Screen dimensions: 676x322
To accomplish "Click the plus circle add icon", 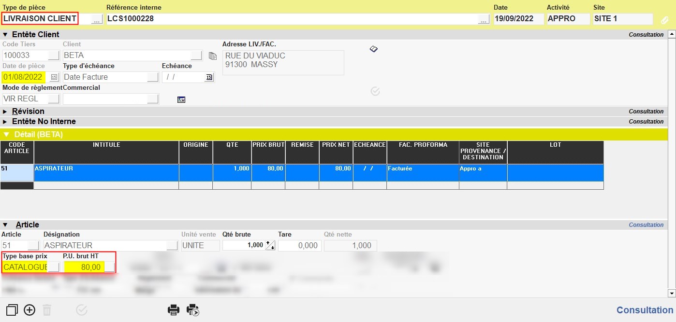I will click(29, 310).
